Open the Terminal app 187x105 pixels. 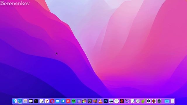[36, 101]
